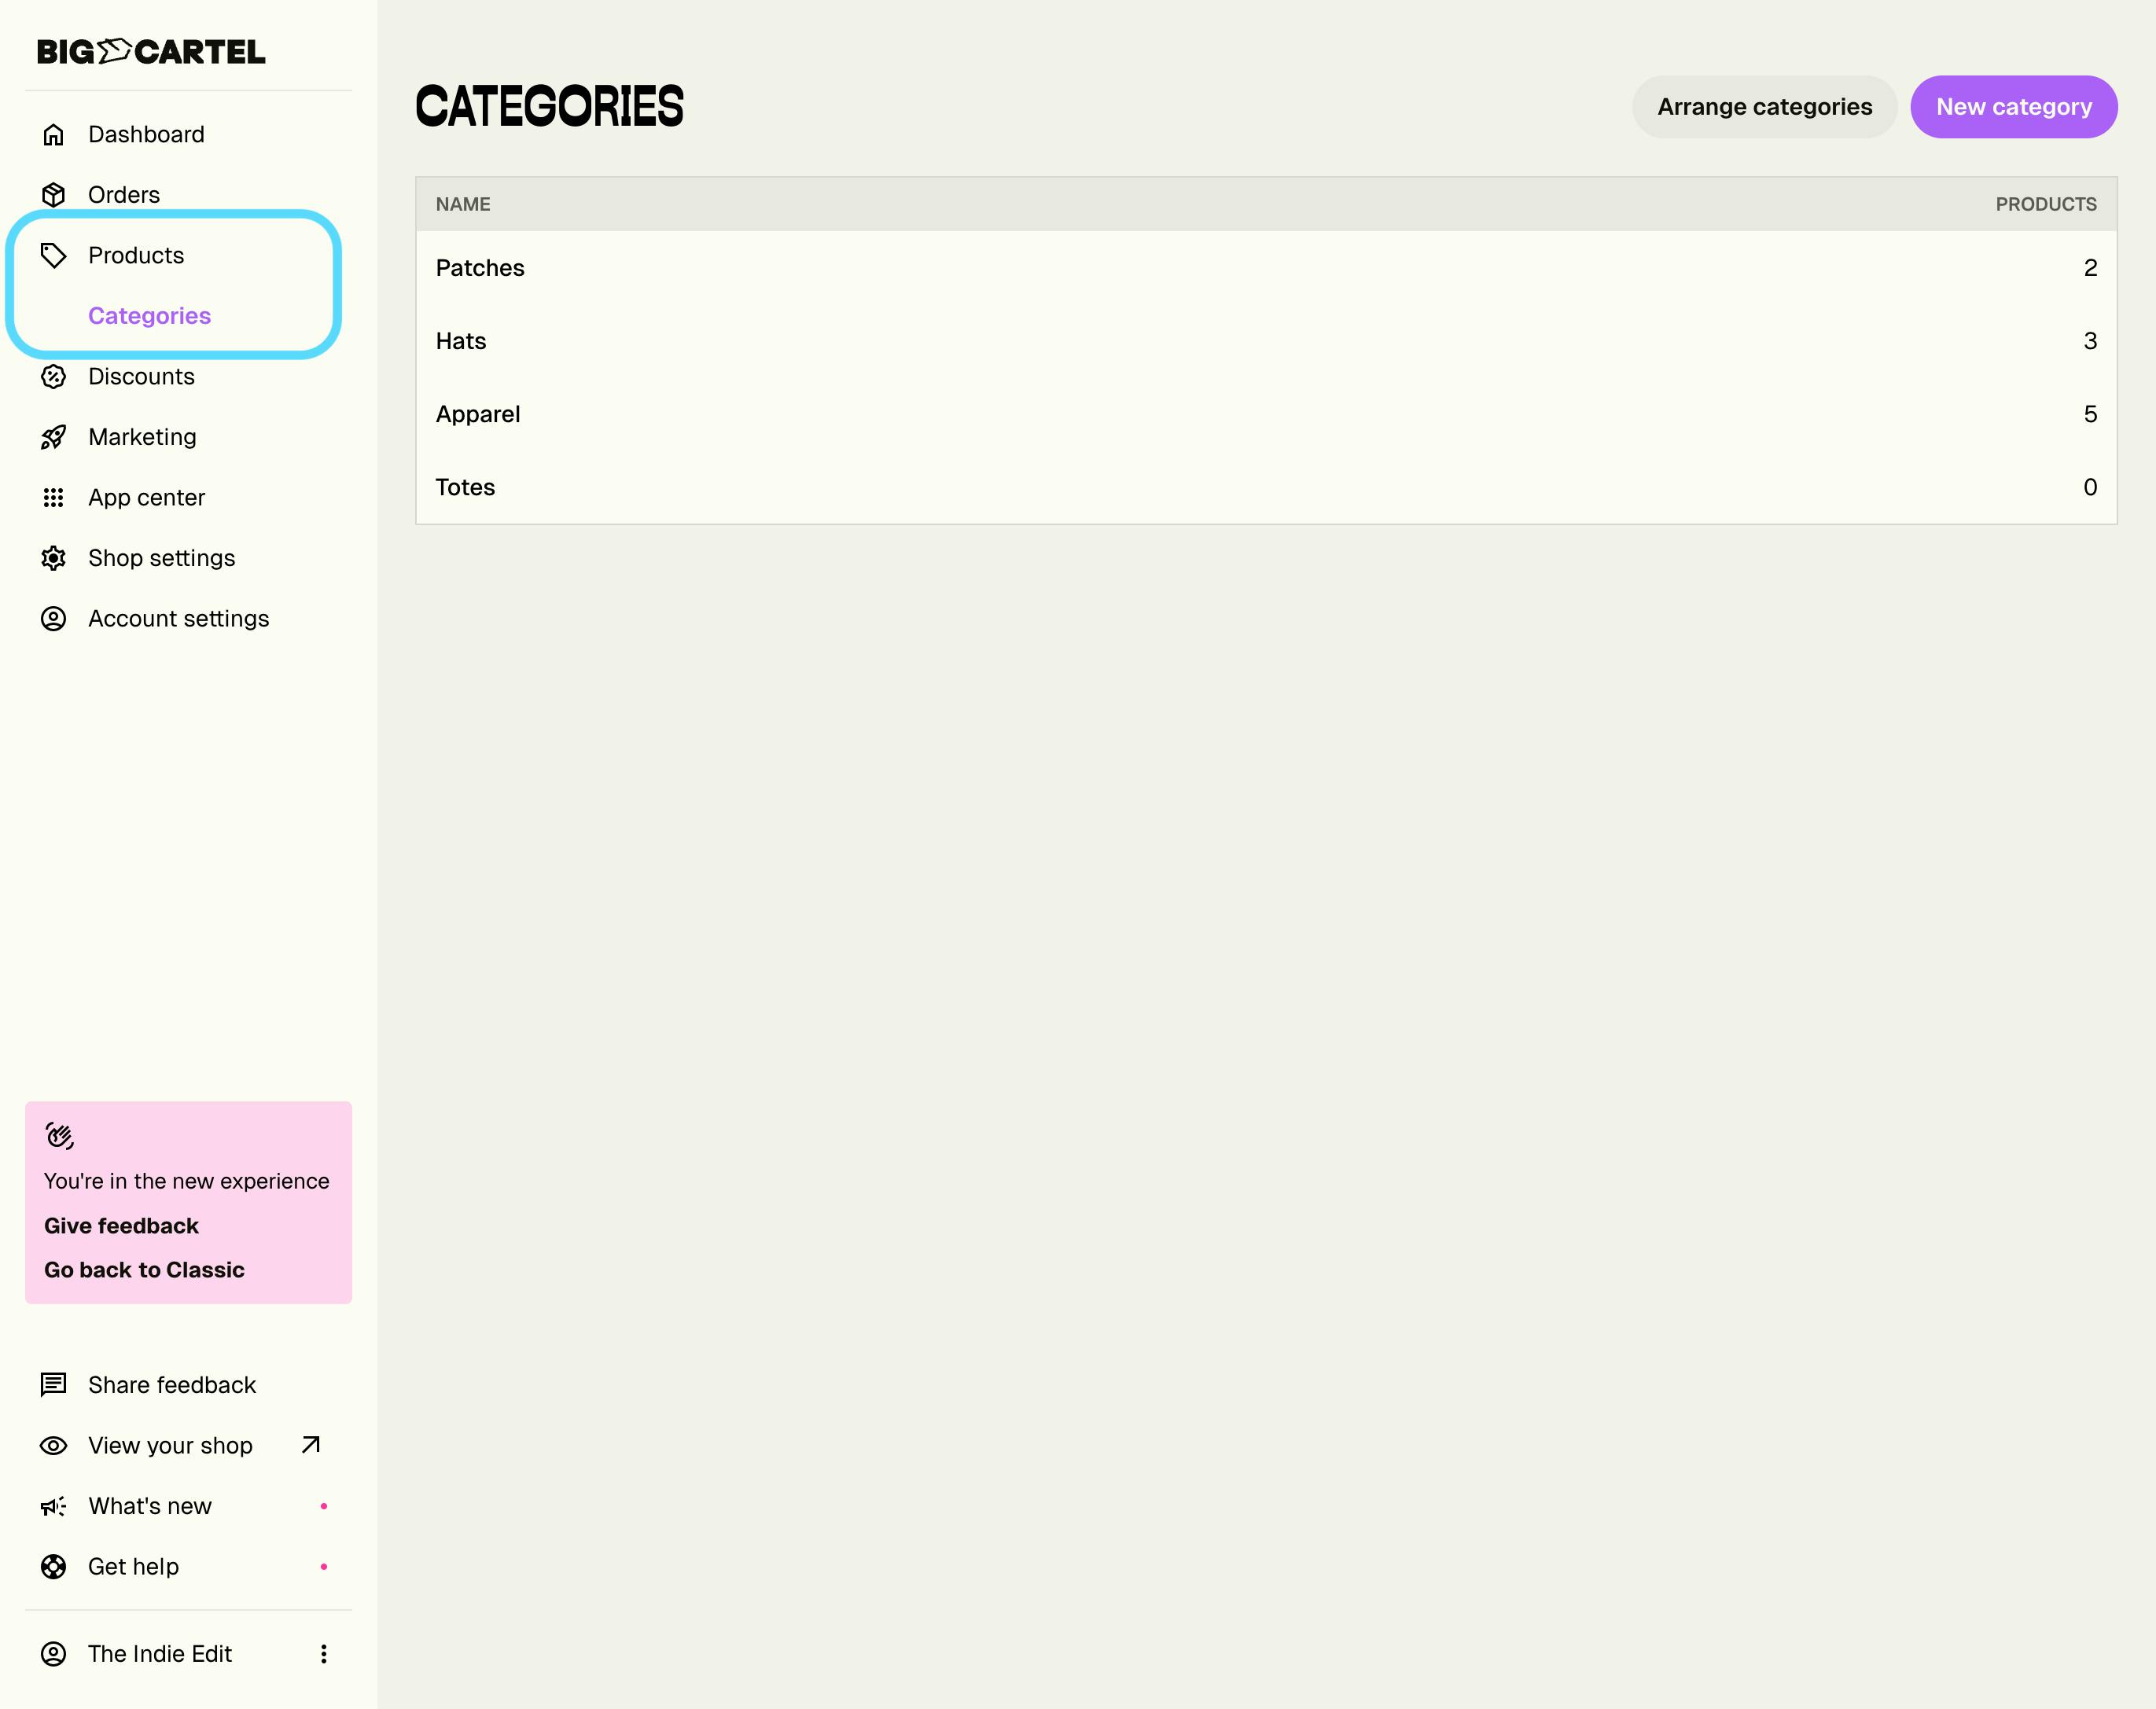Click the What's new megaphone icon
The height and width of the screenshot is (1709, 2156).
coord(53,1506)
